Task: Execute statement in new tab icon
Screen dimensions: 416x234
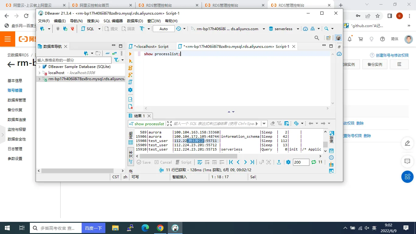Action: [130, 61]
